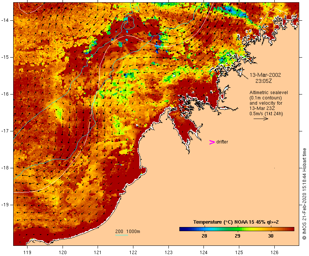
Task: Click the text 'Altimetric sealevel'
Action: point(269,93)
